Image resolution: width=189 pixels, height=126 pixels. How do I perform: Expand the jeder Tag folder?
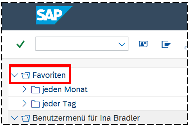(x=25, y=104)
